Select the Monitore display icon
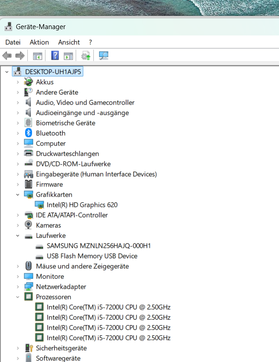The image size is (279, 362). tap(28, 277)
